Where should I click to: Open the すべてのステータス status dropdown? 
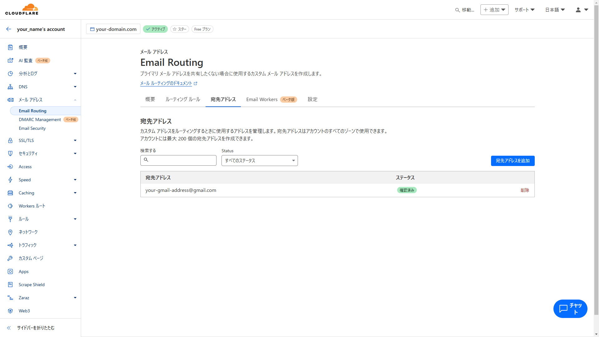[259, 160]
